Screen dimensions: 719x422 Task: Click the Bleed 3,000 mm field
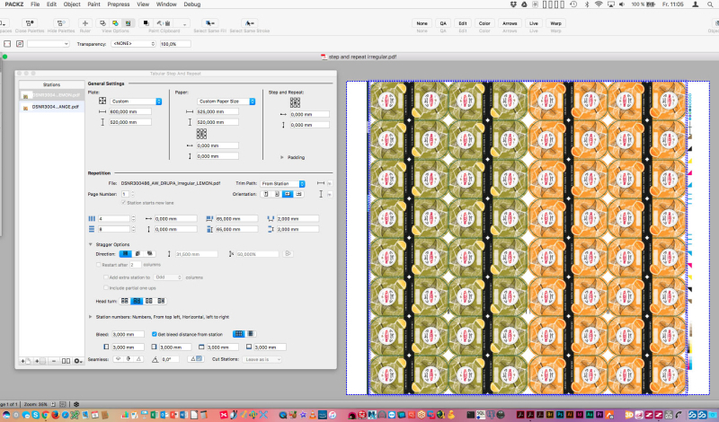tap(128, 334)
